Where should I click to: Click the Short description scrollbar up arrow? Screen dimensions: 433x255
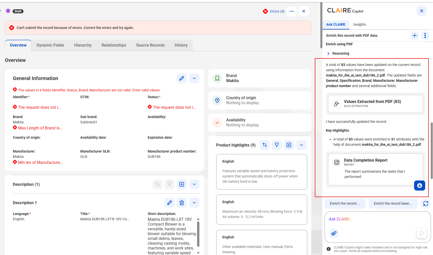point(198,219)
